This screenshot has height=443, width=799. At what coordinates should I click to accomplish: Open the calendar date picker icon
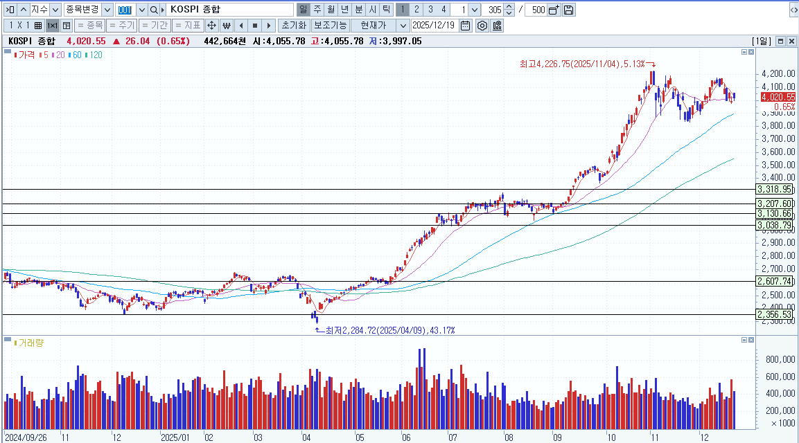tap(465, 26)
